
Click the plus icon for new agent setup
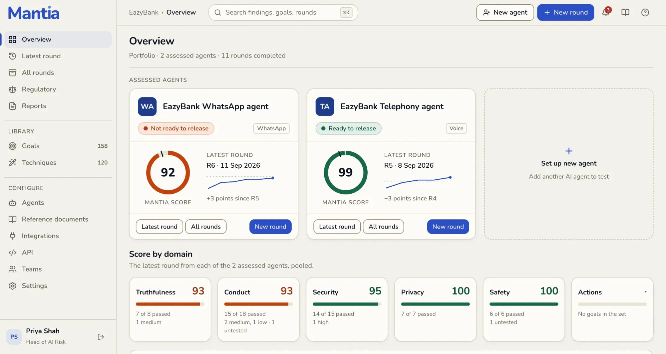click(x=569, y=151)
